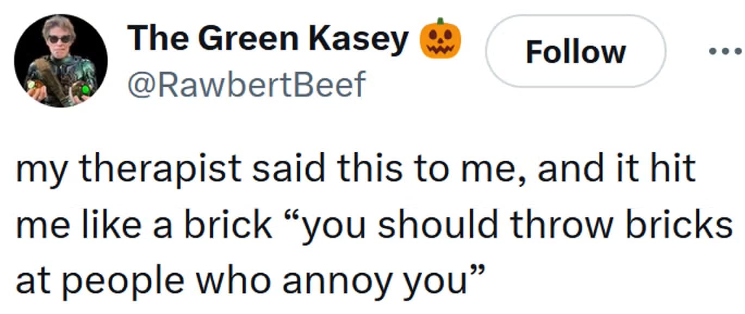The width and height of the screenshot is (745, 314).
Task: Open the @RawbertBeef handle link
Action: (x=246, y=84)
